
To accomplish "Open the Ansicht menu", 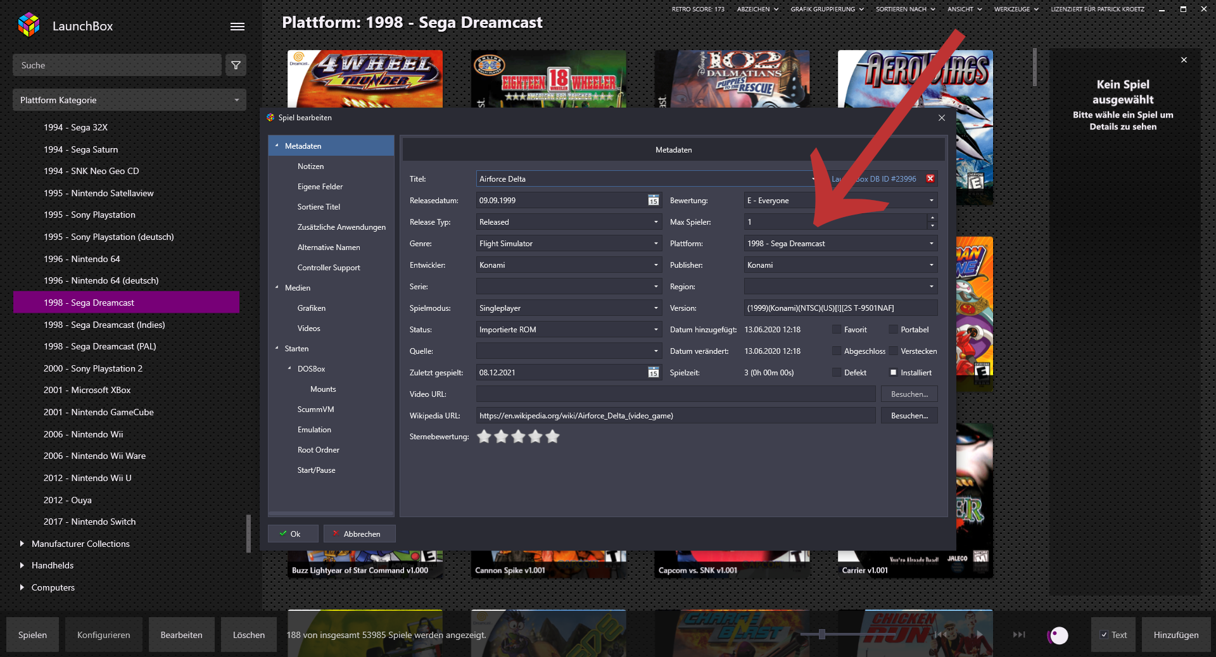I will (965, 9).
